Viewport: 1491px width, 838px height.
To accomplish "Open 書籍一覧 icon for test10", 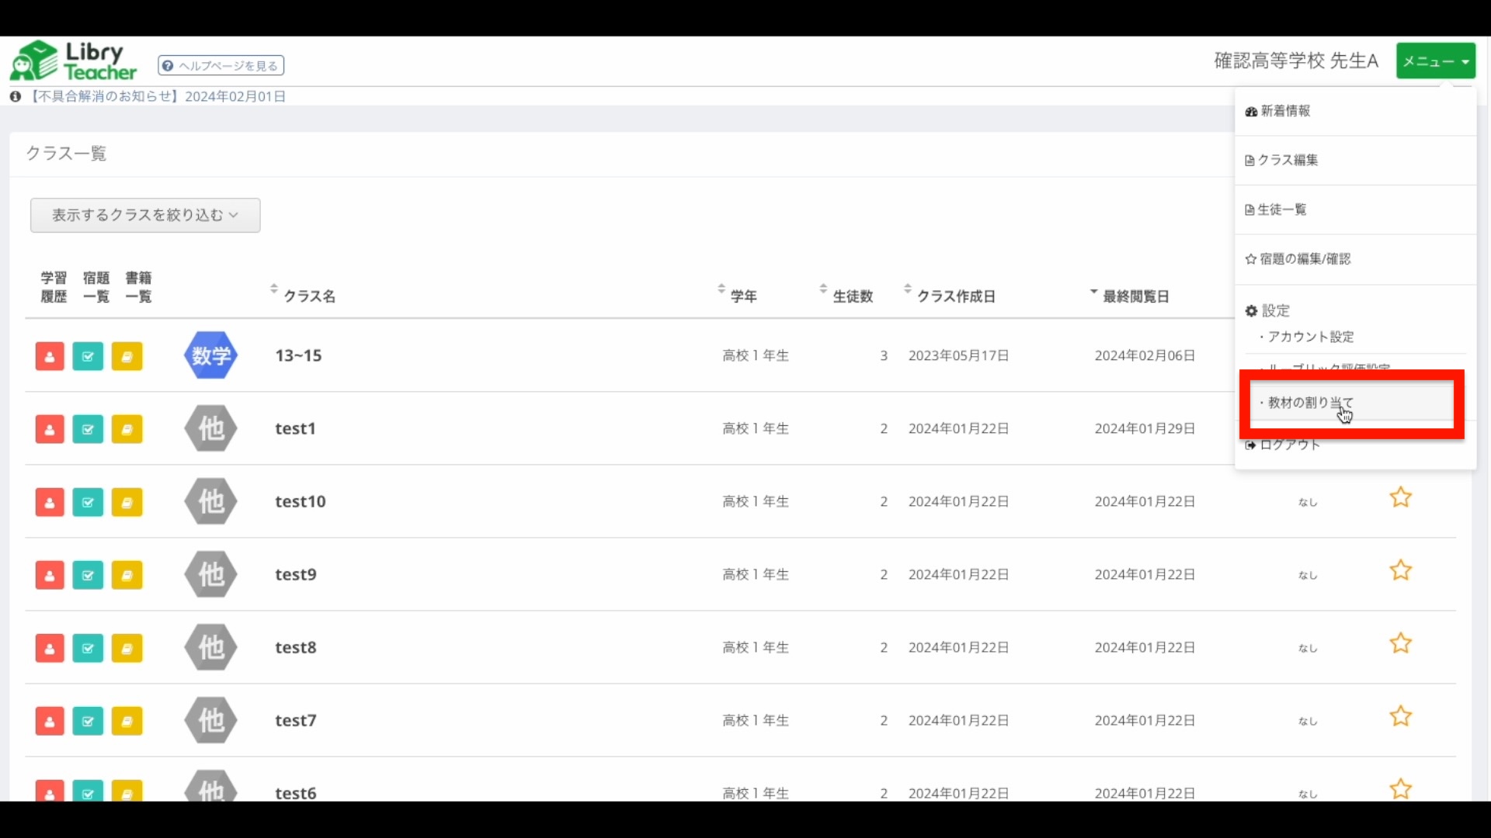I will point(127,502).
